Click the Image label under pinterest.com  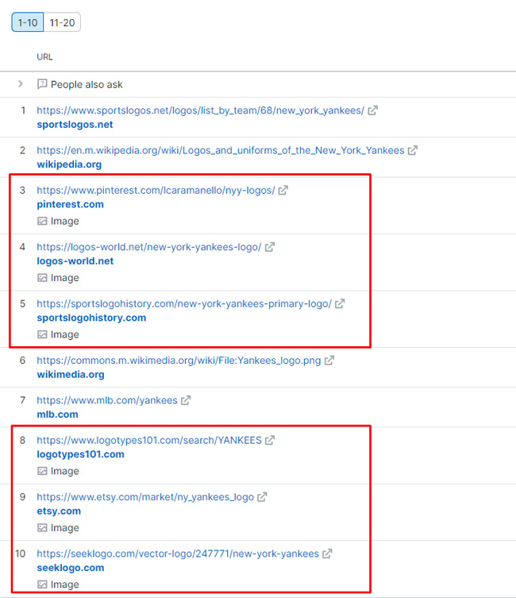click(65, 221)
